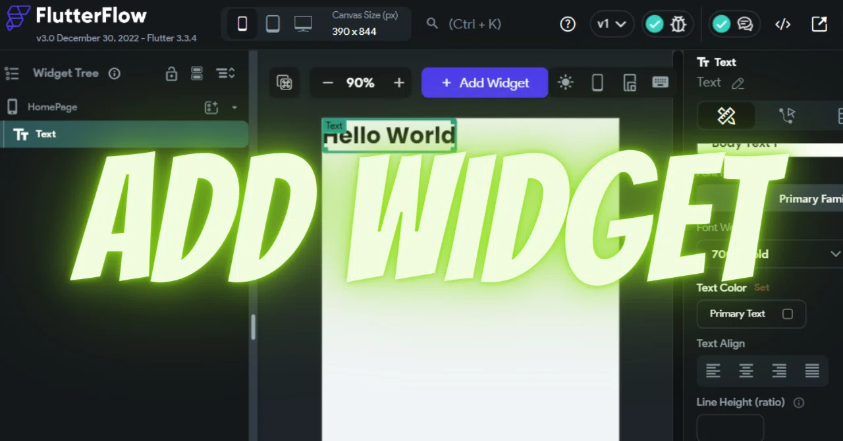Click the phone frame icon in canvas toolbar
This screenshot has height=441, width=843.
pos(597,82)
